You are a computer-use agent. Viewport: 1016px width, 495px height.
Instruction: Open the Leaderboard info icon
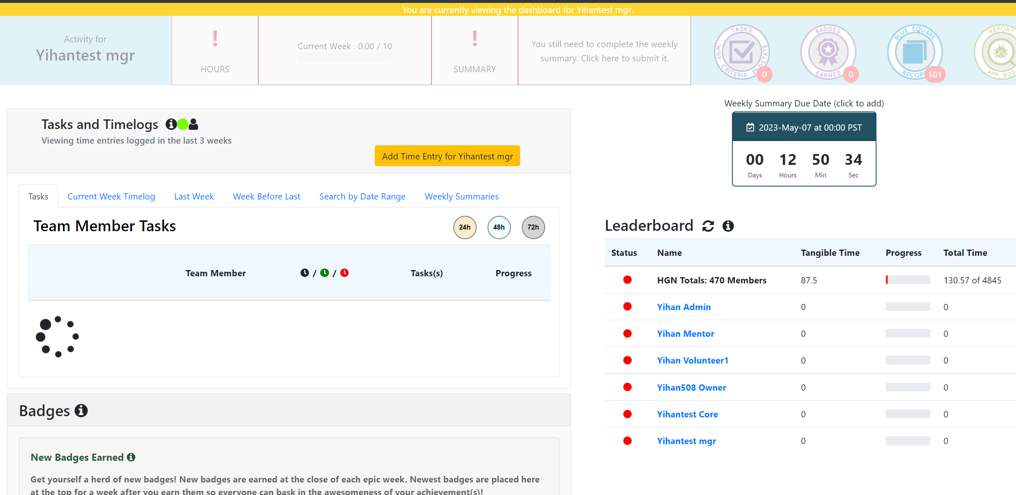click(728, 226)
